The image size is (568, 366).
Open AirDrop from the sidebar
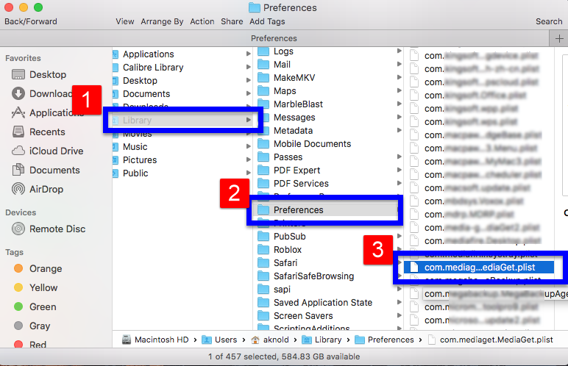pos(18,189)
